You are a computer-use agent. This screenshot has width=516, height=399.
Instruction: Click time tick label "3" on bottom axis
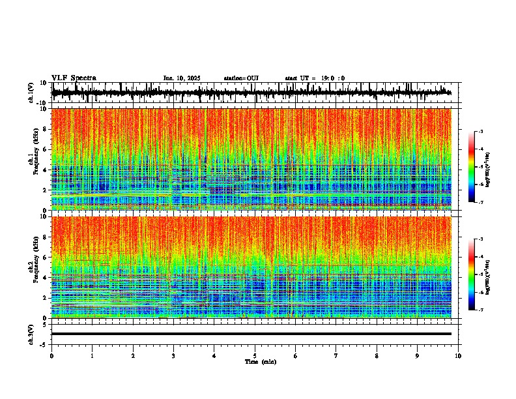tap(173, 356)
